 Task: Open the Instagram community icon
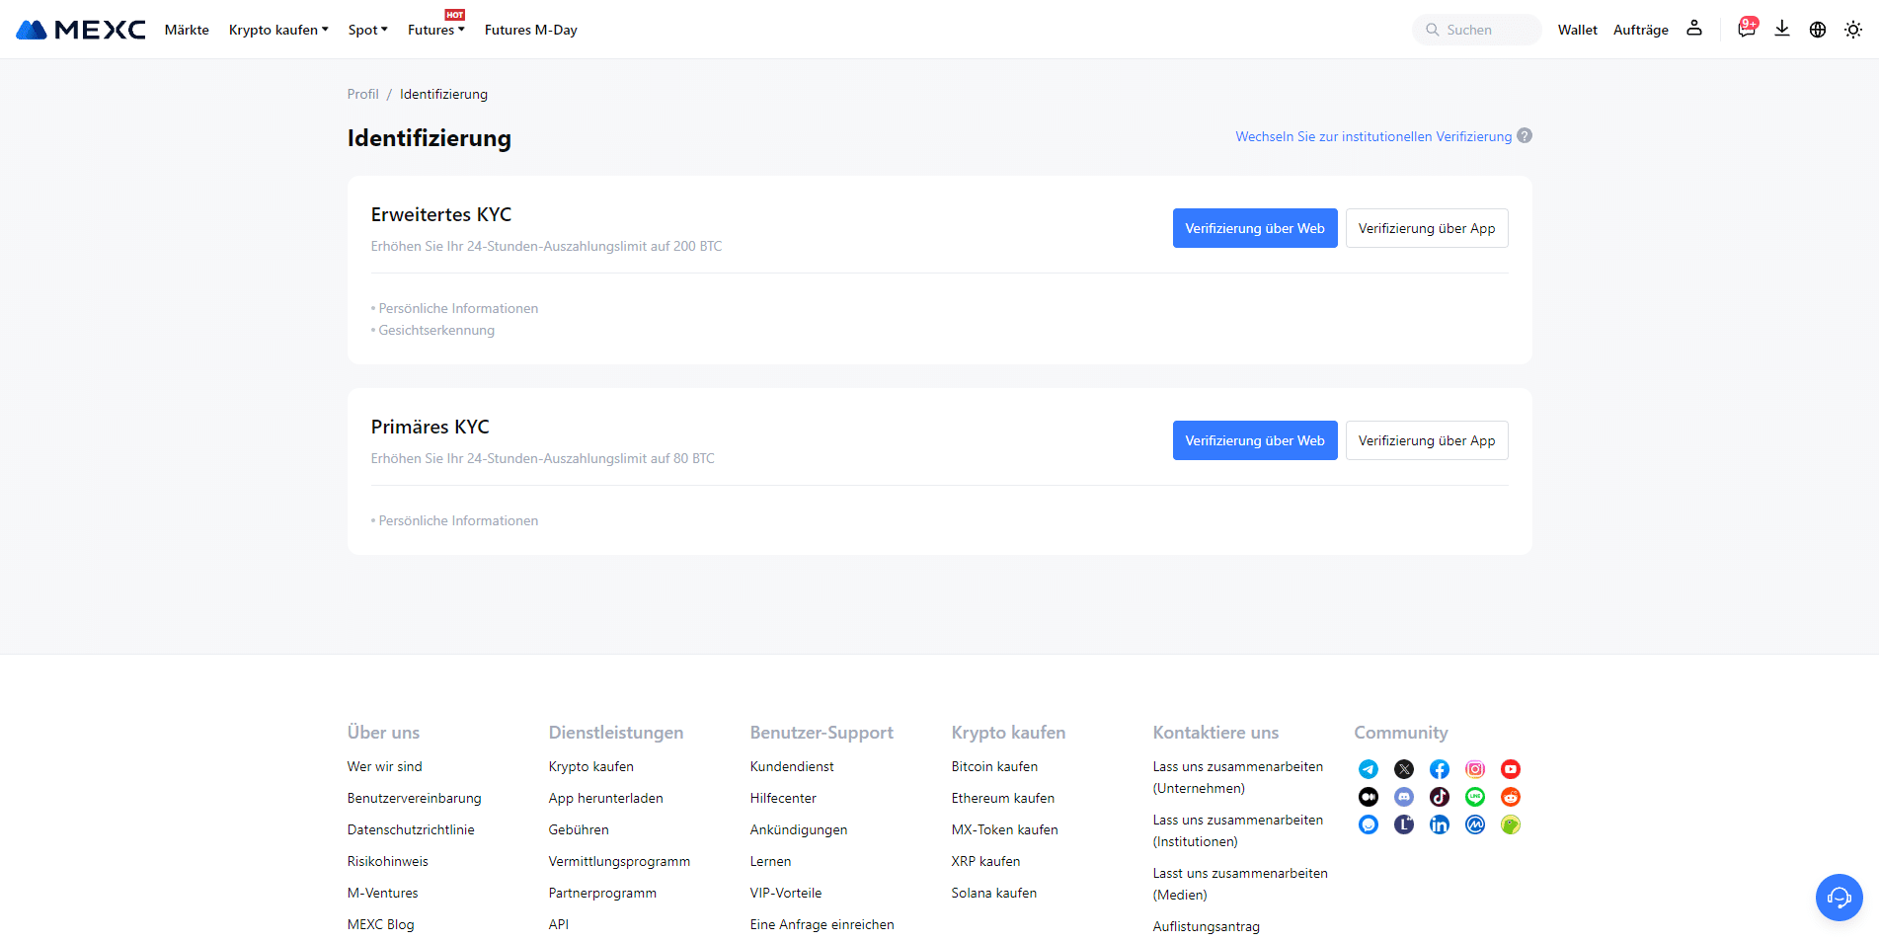click(1475, 769)
